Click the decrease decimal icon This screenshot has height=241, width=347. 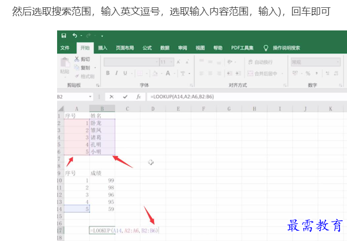pyautogui.click(x=336, y=73)
